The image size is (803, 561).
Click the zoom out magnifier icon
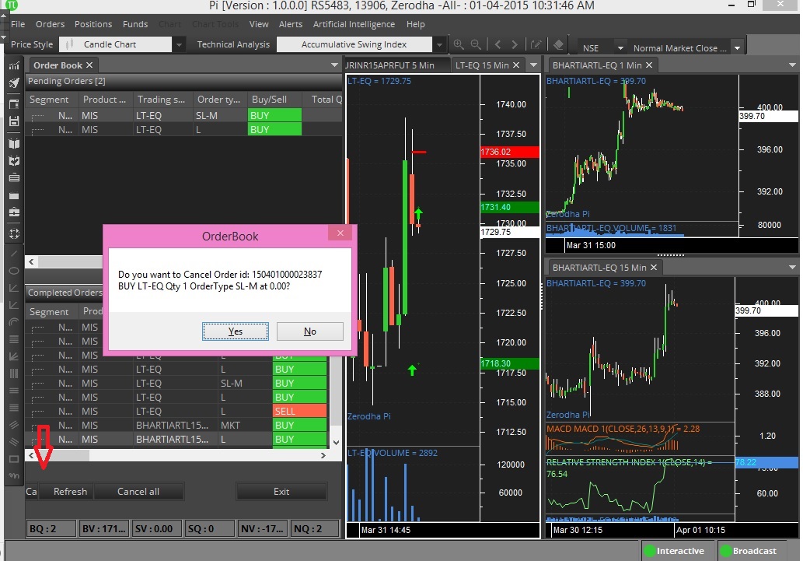pos(476,44)
